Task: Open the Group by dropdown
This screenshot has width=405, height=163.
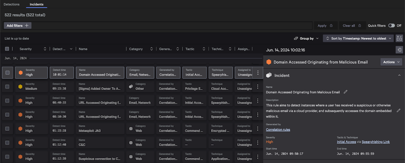Action: click(306, 38)
